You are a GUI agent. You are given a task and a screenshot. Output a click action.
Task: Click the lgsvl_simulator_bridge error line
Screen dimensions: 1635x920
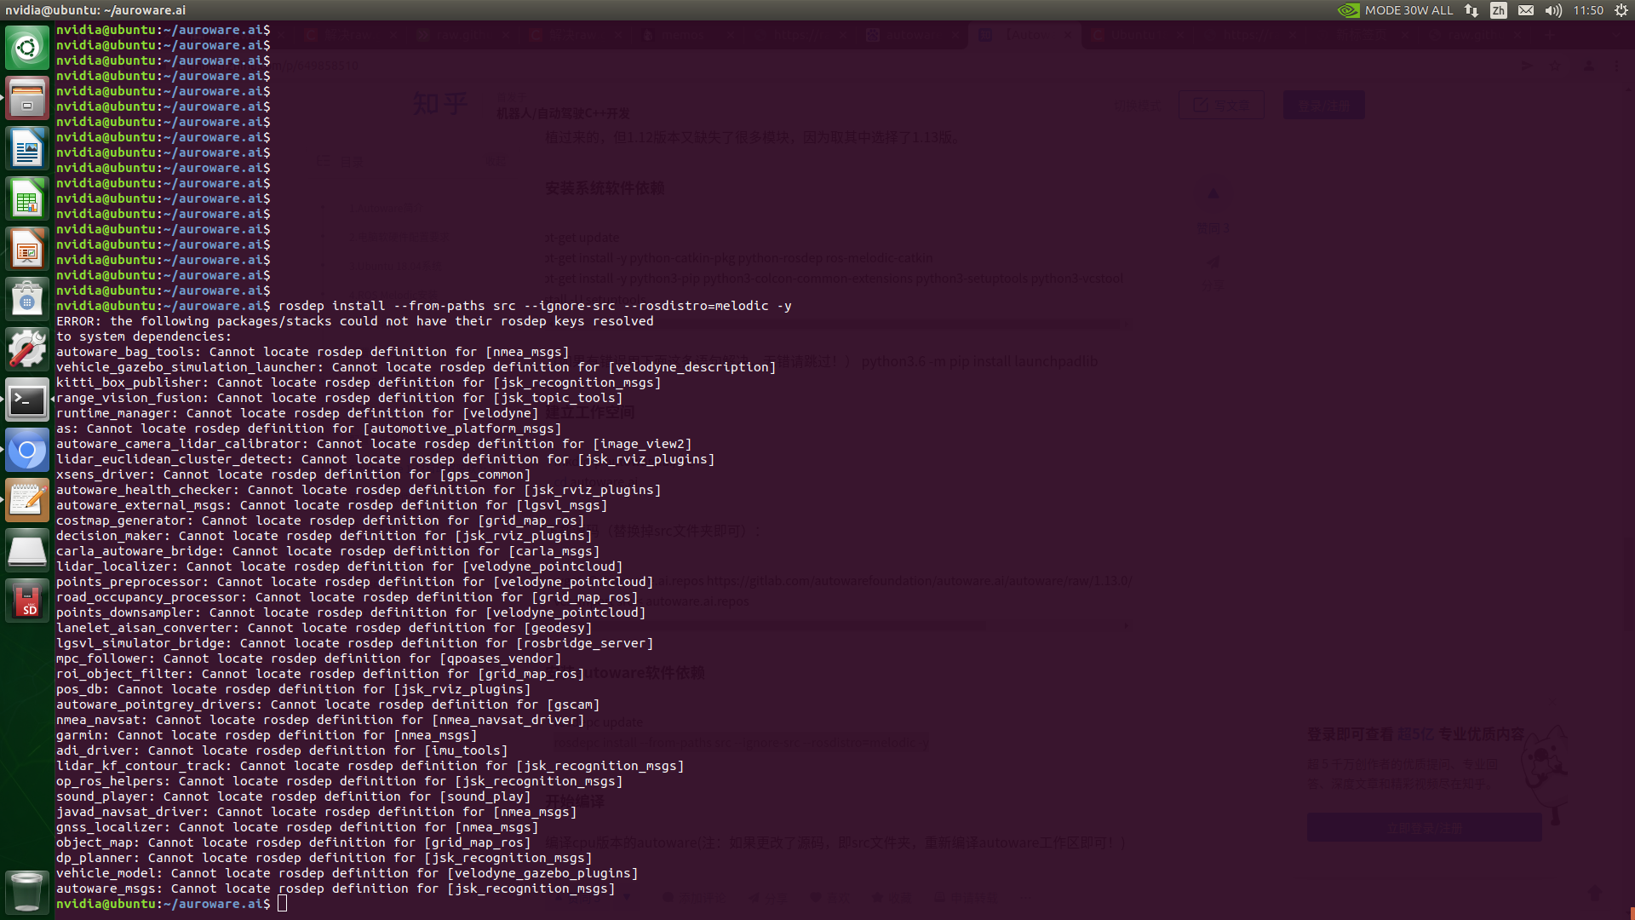[355, 643]
